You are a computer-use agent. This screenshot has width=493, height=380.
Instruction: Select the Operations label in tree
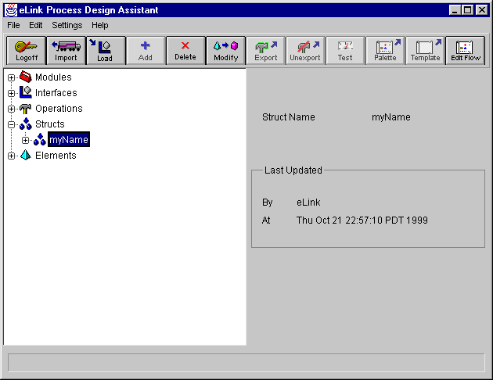pos(59,109)
